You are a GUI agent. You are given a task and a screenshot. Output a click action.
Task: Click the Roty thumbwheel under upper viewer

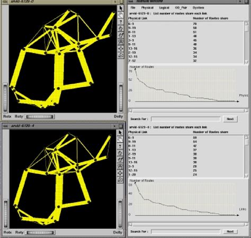click(x=40, y=117)
